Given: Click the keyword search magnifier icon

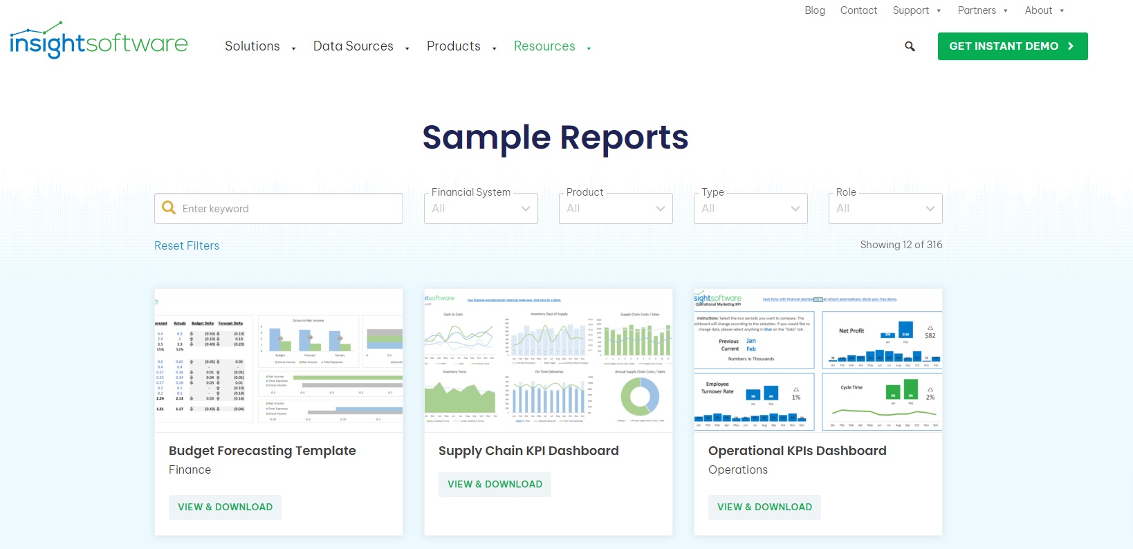Looking at the screenshot, I should point(168,207).
